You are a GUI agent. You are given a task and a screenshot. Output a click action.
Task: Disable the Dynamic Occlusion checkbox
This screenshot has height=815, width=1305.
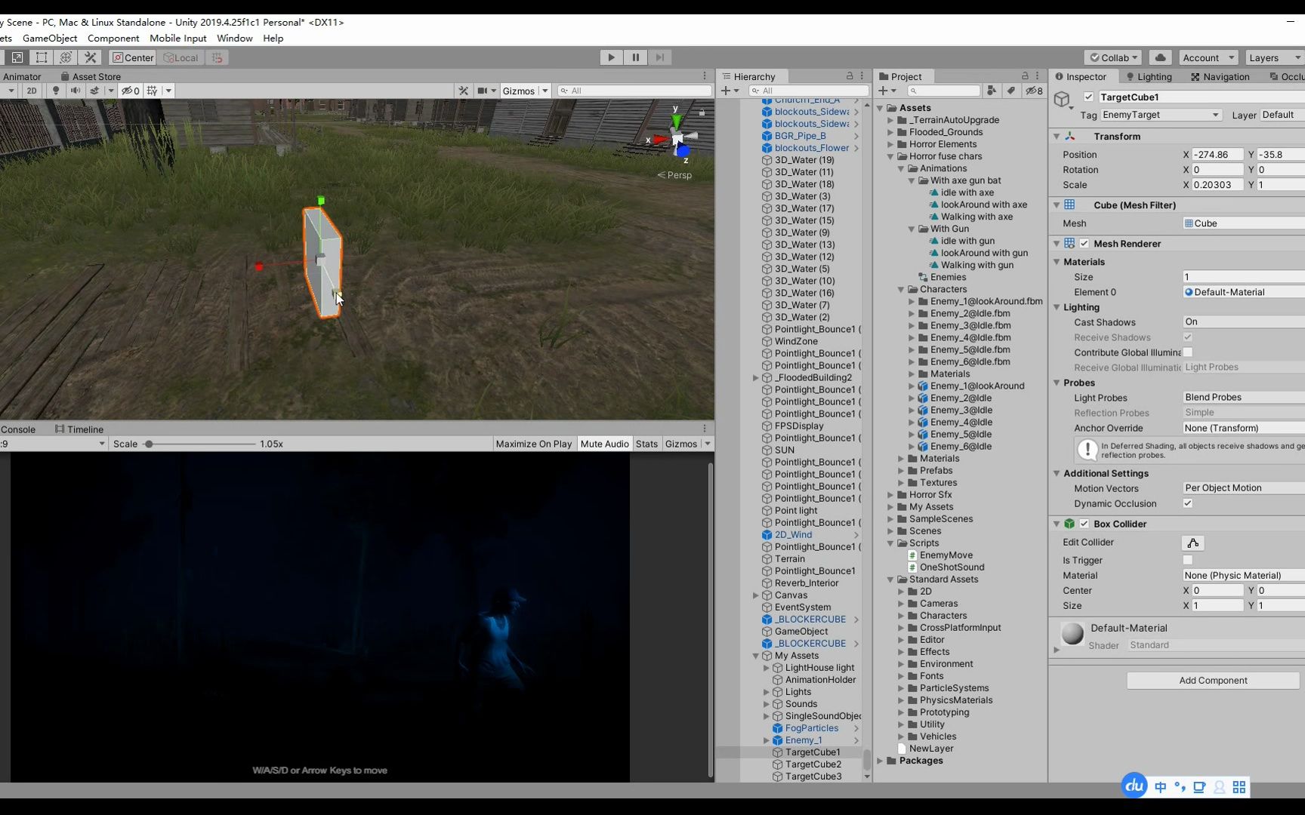[1186, 503]
